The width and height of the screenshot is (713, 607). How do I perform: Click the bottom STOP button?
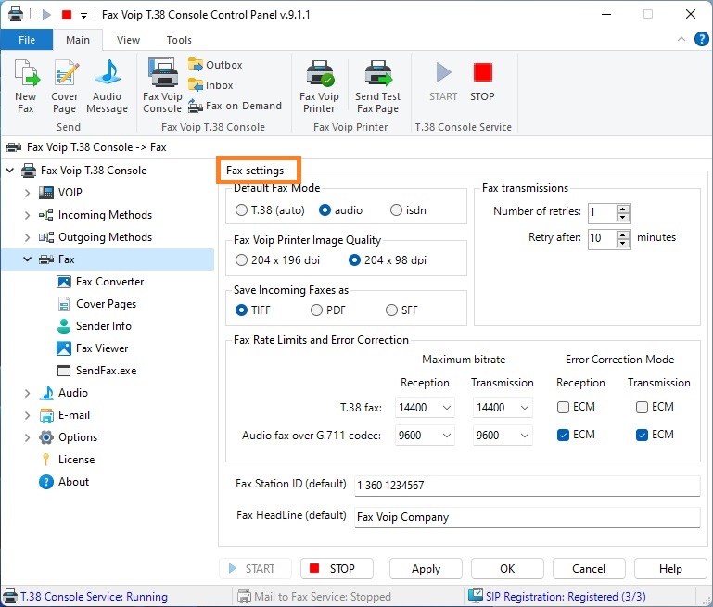(337, 569)
